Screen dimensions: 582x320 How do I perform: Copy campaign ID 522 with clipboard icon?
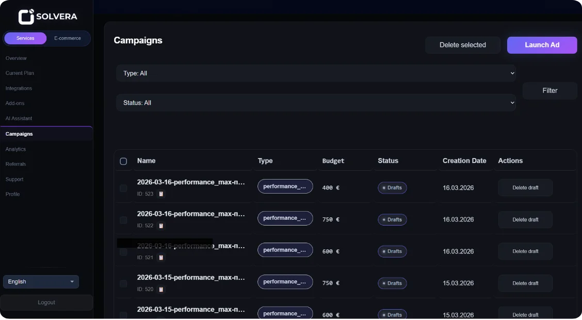coord(161,226)
